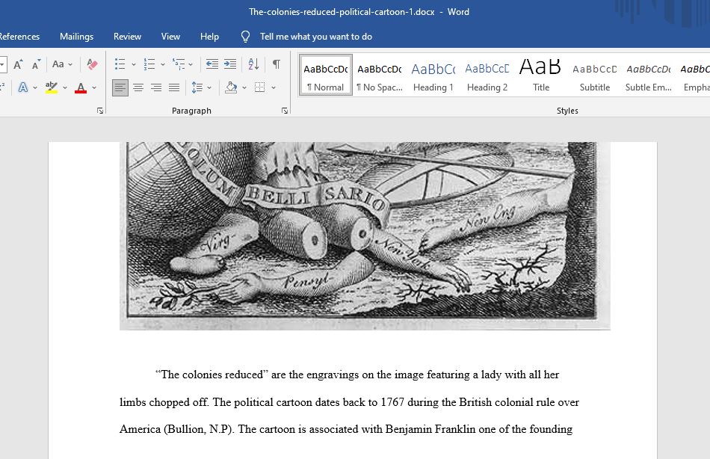710x459 pixels.
Task: Increase paragraph indent
Action: coord(230,64)
